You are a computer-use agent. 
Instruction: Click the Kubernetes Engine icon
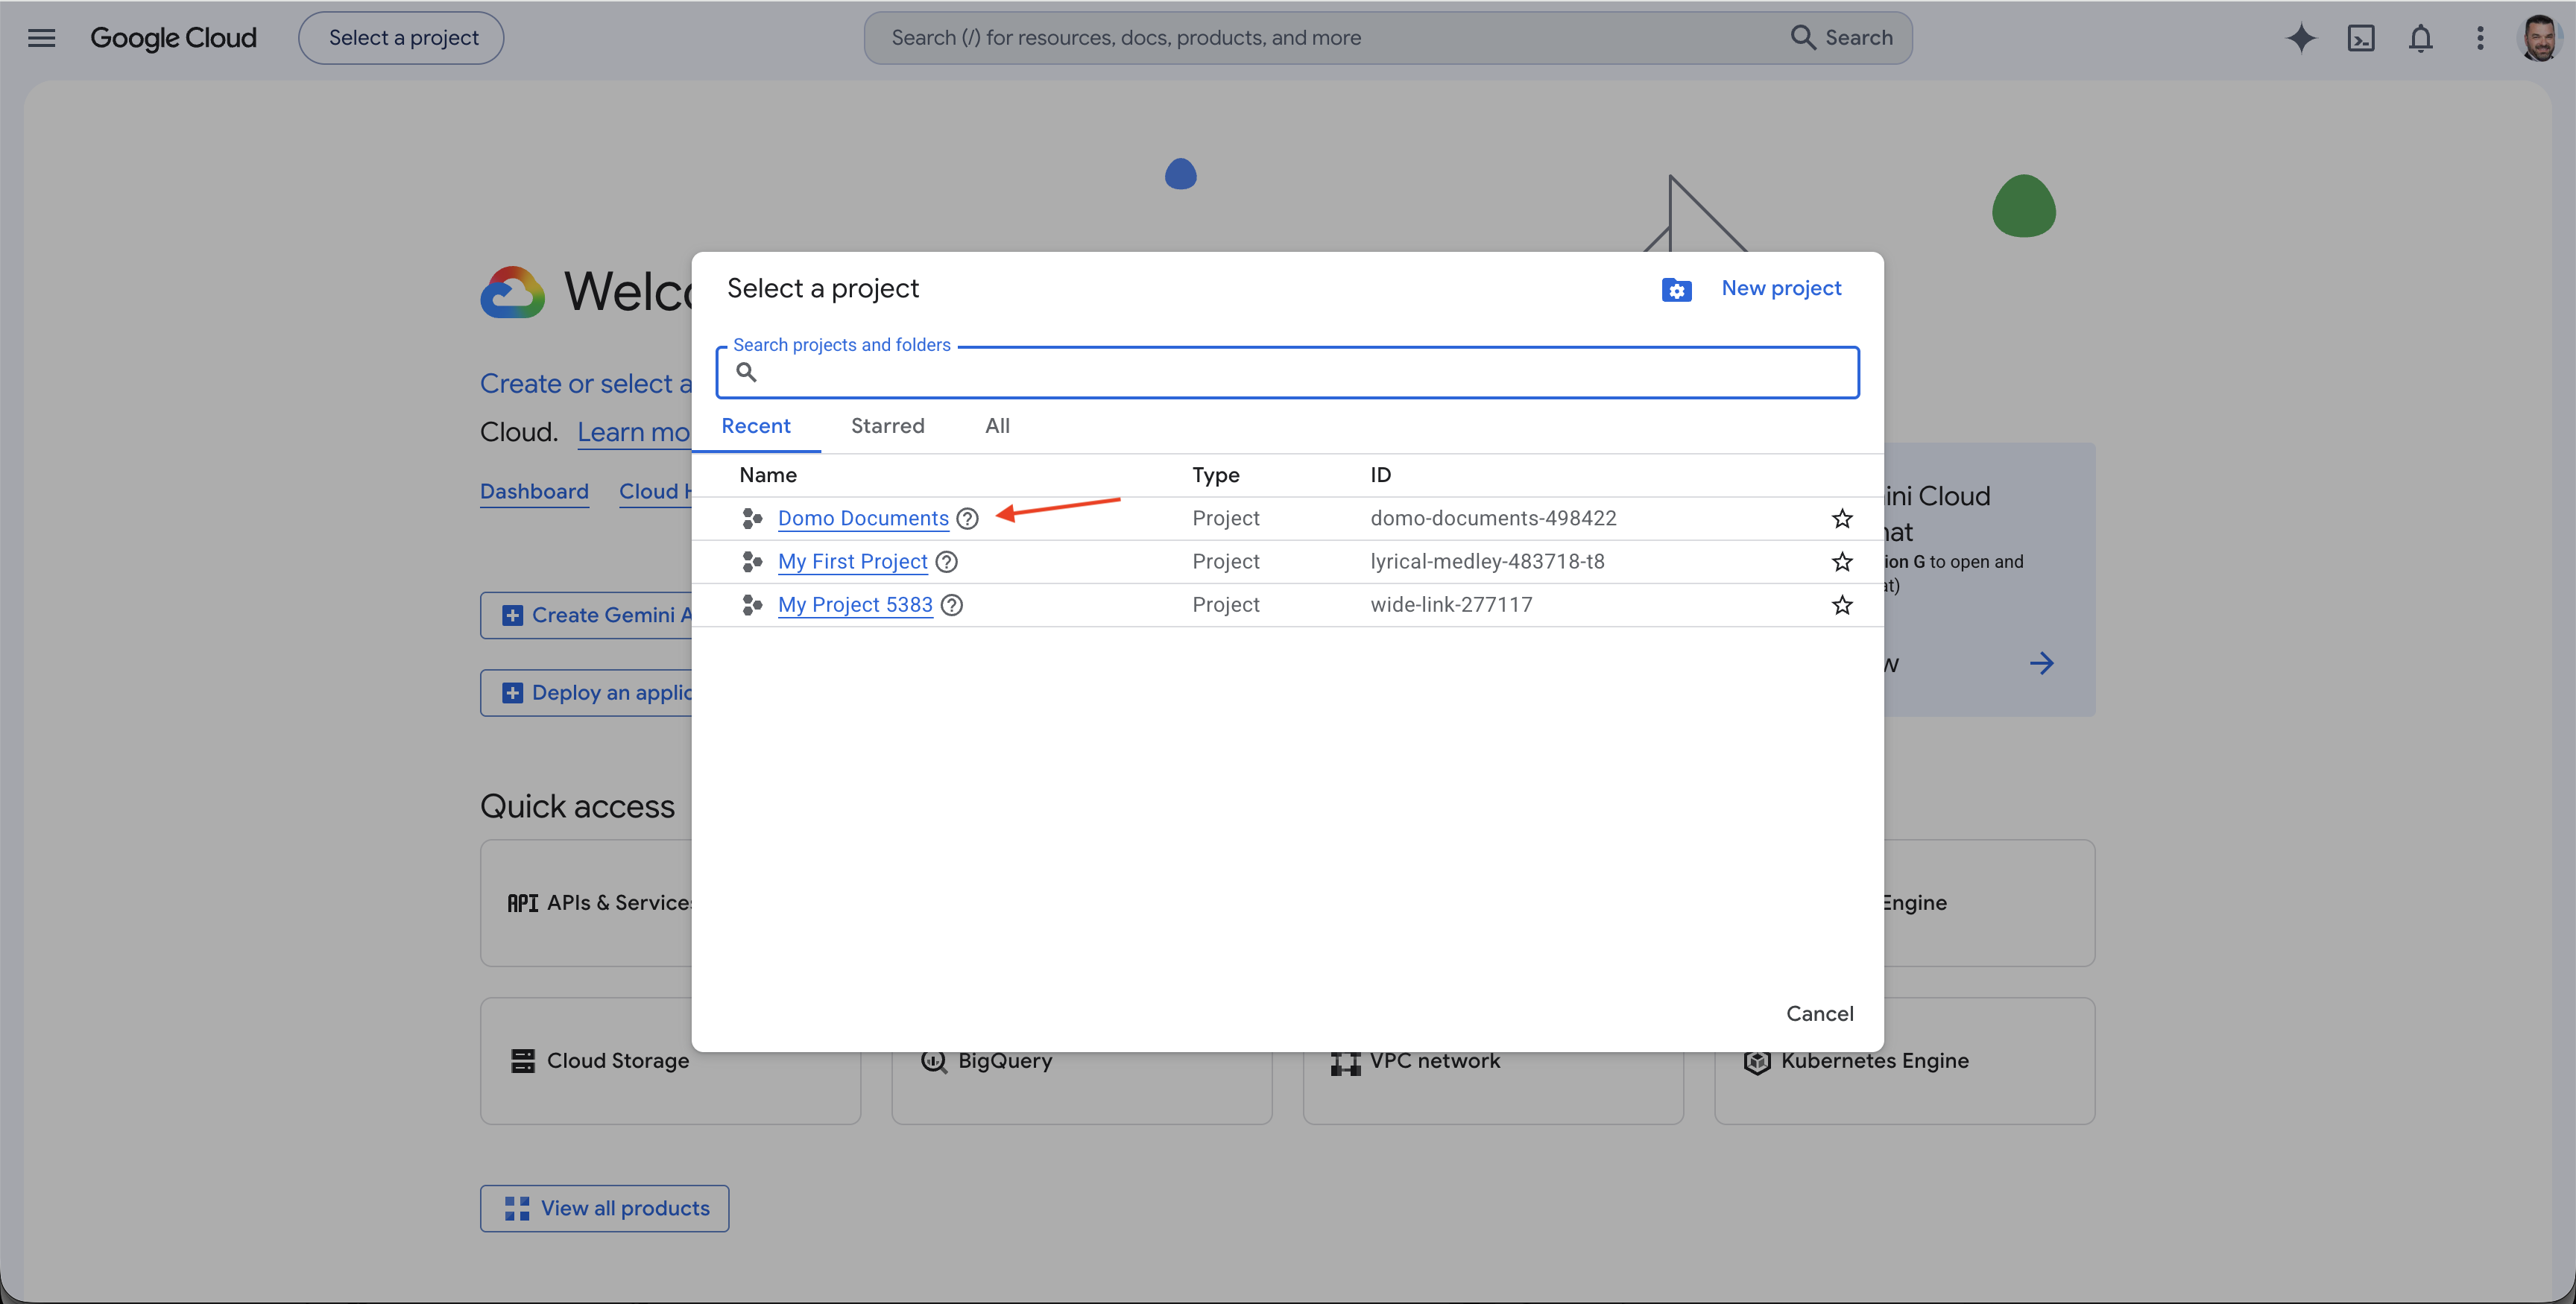pyautogui.click(x=1757, y=1061)
